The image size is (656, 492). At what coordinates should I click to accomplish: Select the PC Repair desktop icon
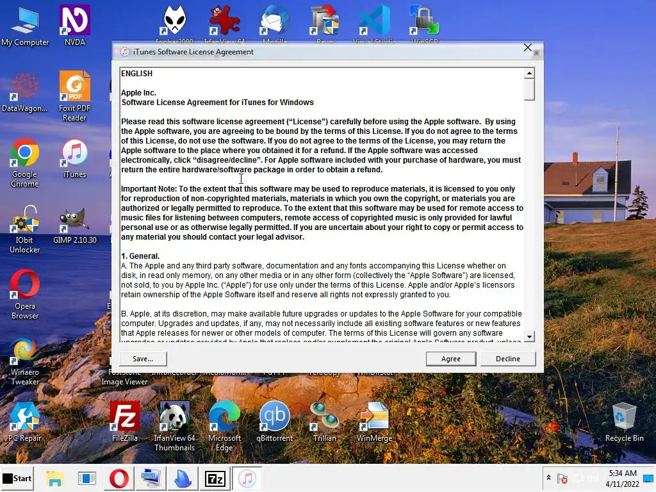tap(25, 422)
